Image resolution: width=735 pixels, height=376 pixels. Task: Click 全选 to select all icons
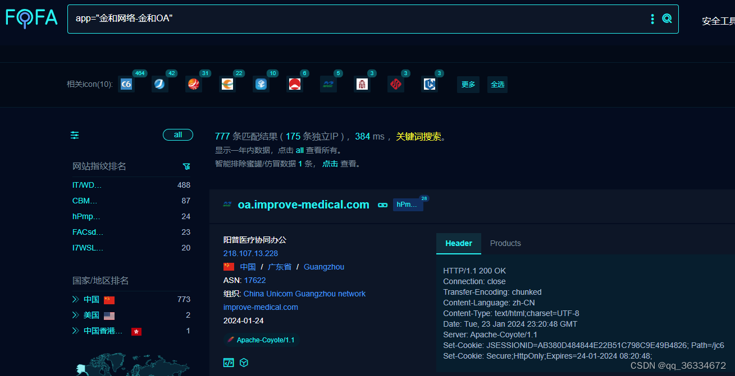(x=497, y=85)
